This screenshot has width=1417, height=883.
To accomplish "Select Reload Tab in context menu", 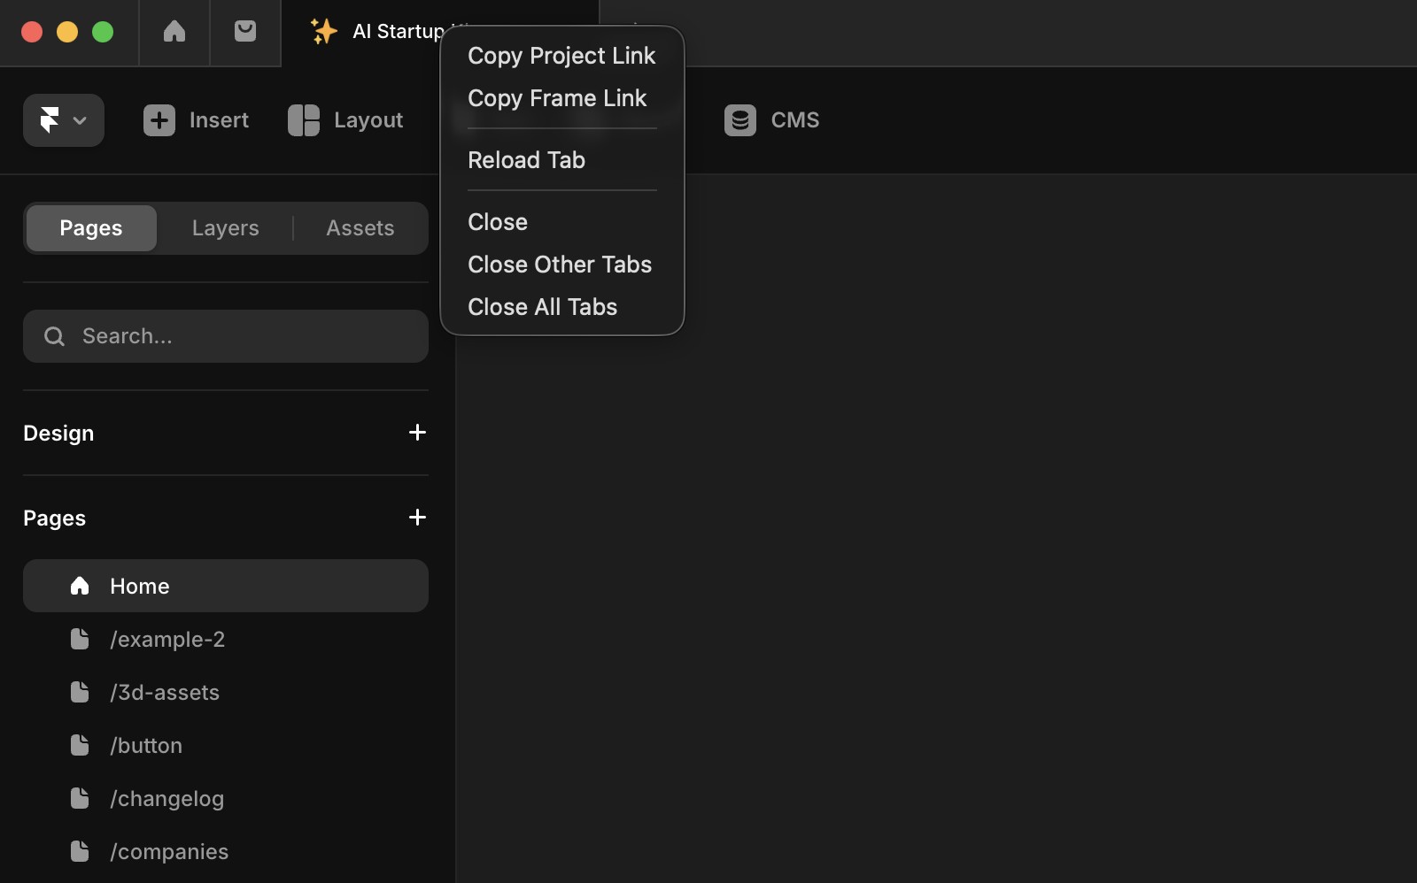I will [x=561, y=160].
